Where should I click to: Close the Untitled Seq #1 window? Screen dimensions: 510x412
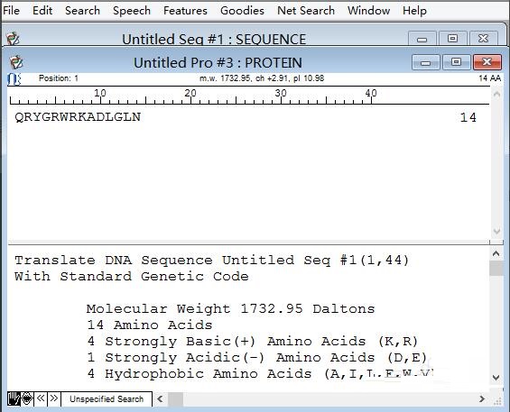tap(483, 39)
